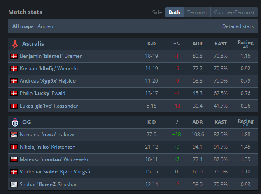Image resolution: width=261 pixels, height=194 pixels.
Task: Open the Detailed stats link
Action: [x=238, y=26]
